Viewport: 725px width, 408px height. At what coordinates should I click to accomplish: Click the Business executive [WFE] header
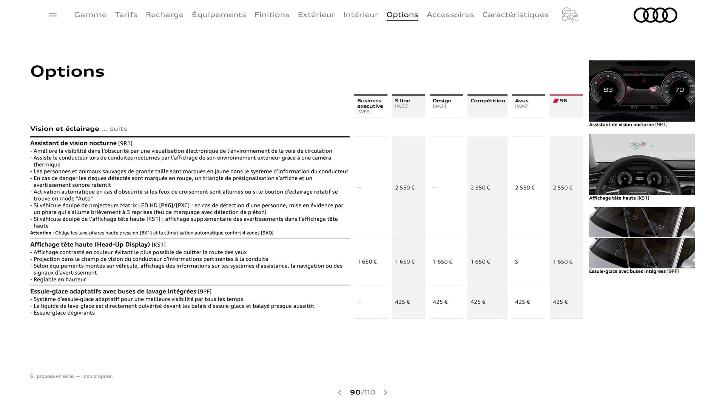(370, 105)
